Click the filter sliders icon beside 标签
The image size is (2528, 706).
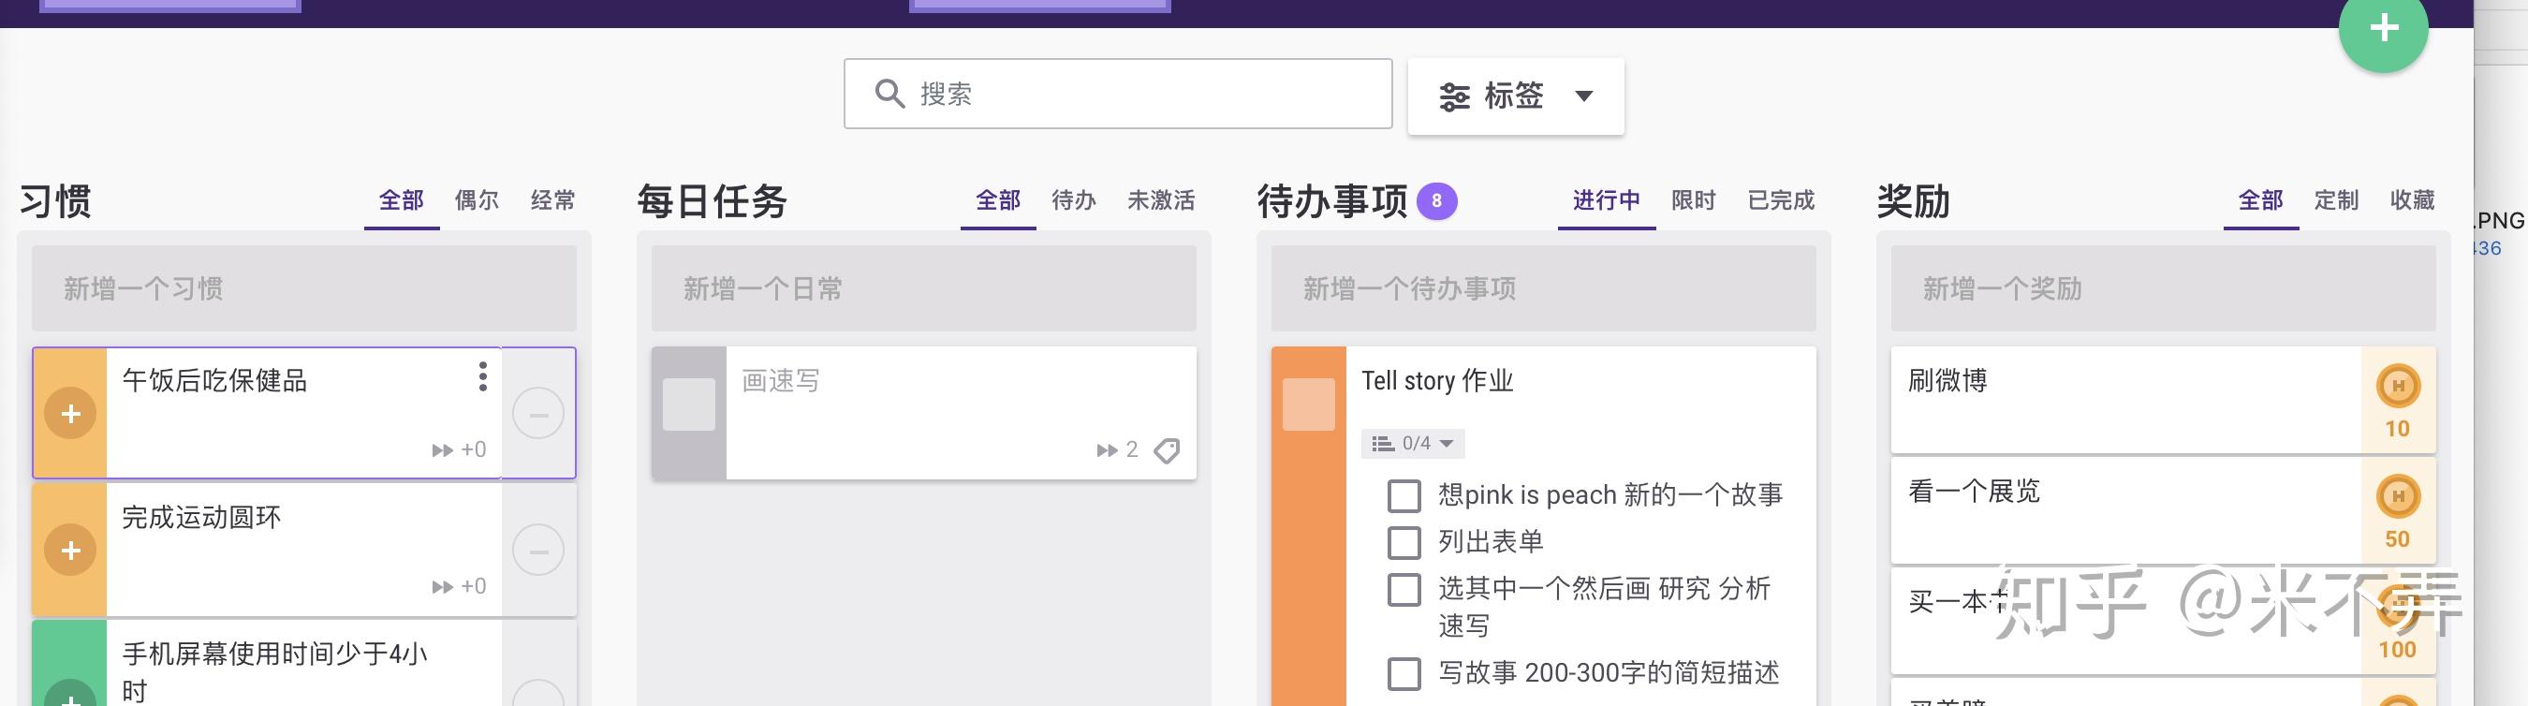[x=1453, y=96]
